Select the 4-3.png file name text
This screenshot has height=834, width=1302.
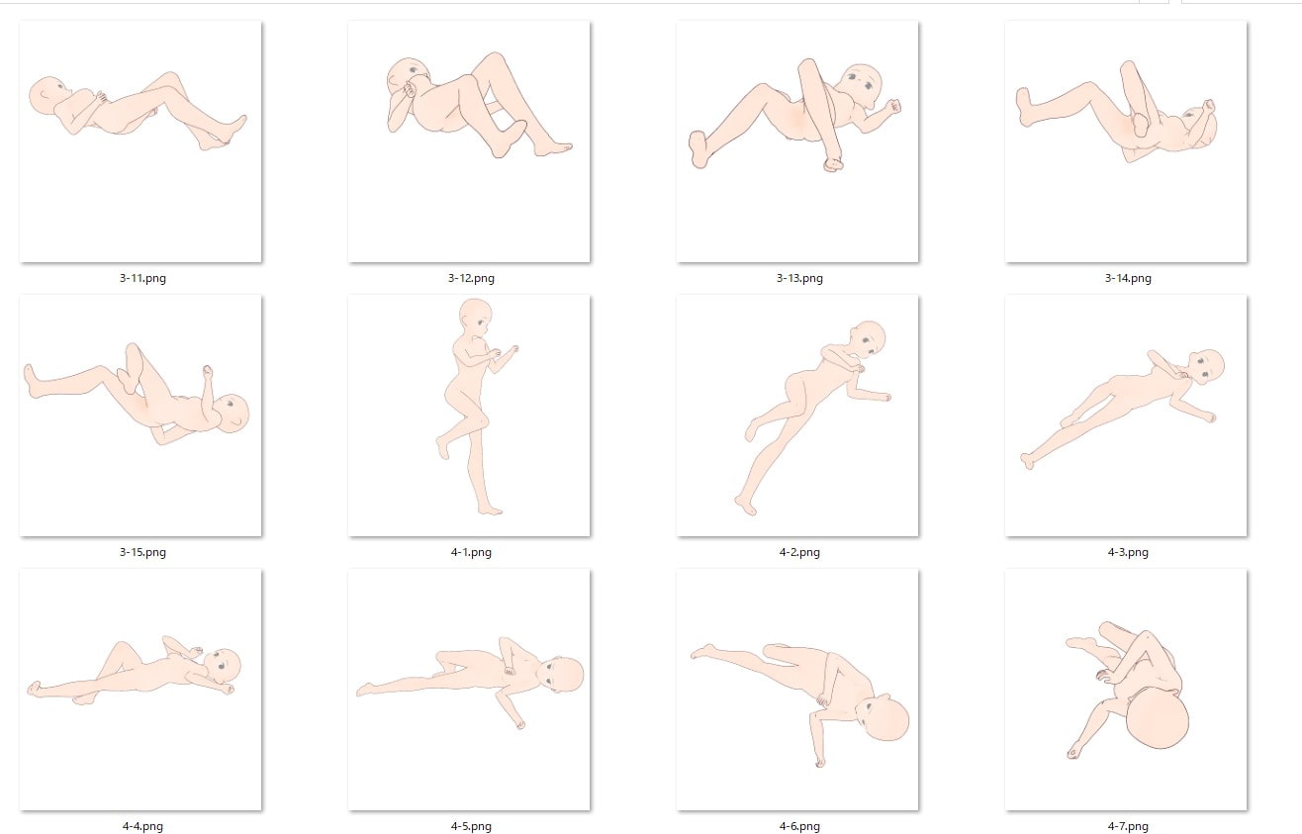pyautogui.click(x=1128, y=552)
